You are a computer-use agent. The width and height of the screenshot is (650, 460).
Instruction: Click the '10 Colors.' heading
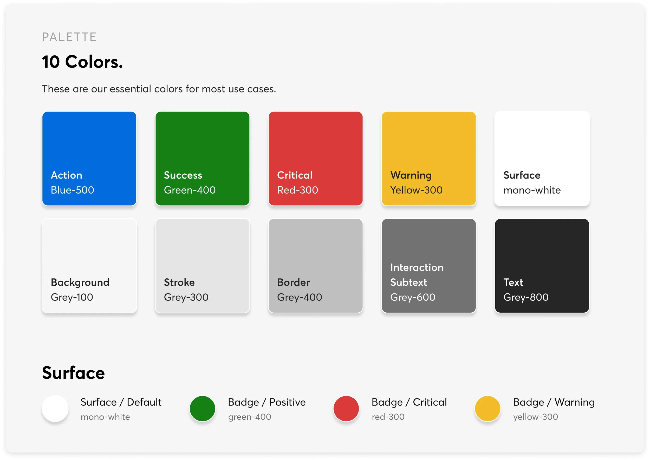tap(82, 62)
